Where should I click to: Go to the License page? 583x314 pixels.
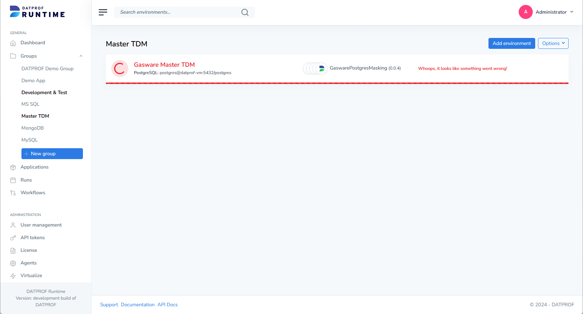29,250
